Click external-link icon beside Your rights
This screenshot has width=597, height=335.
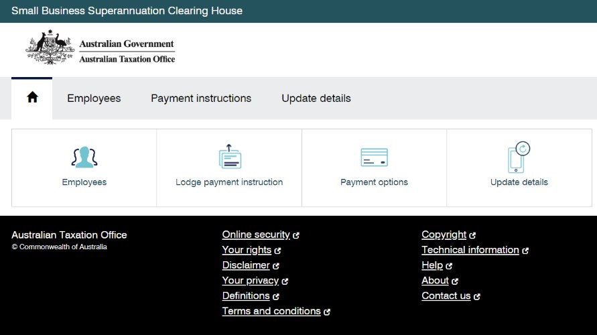pyautogui.click(x=277, y=251)
